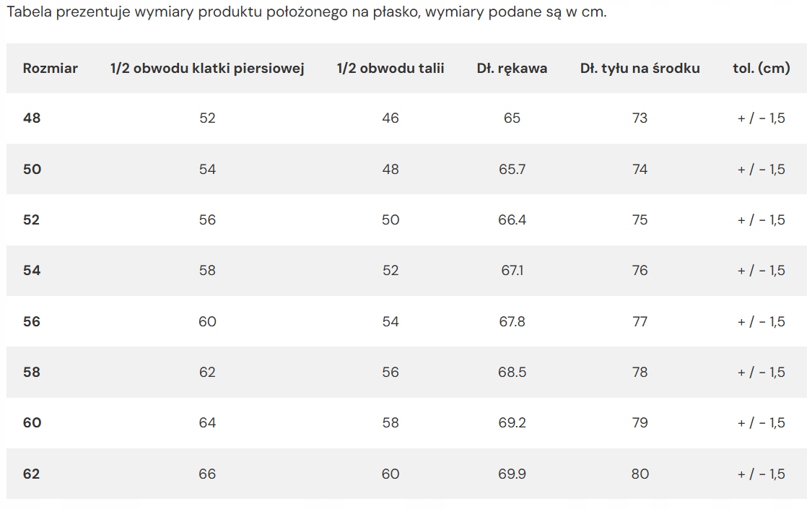Select sleeve length value 67.1
This screenshot has height=509, width=812.
[512, 270]
